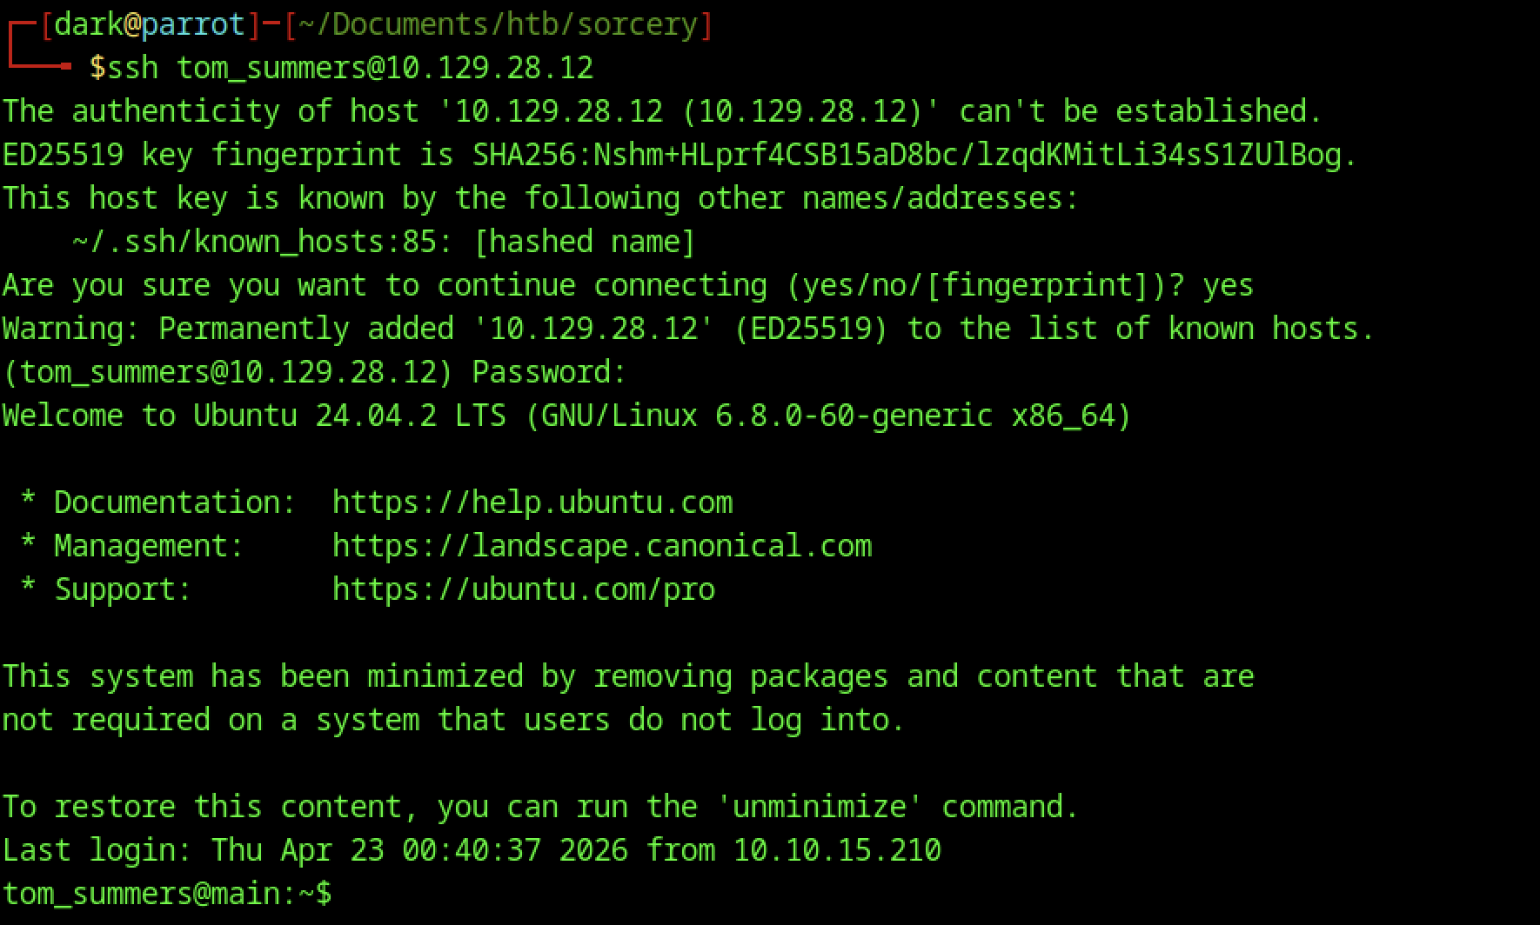The width and height of the screenshot is (1540, 925).
Task: Click the last login IP 10.10.15.210
Action: 836,850
